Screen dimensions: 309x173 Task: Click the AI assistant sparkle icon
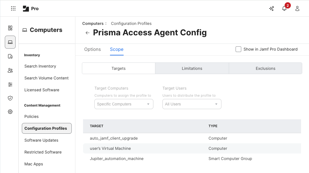[x=272, y=8]
